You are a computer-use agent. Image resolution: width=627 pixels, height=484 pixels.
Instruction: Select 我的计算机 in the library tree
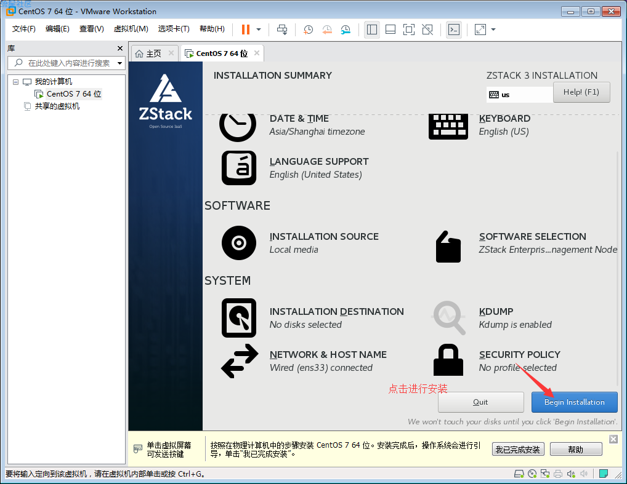[53, 82]
